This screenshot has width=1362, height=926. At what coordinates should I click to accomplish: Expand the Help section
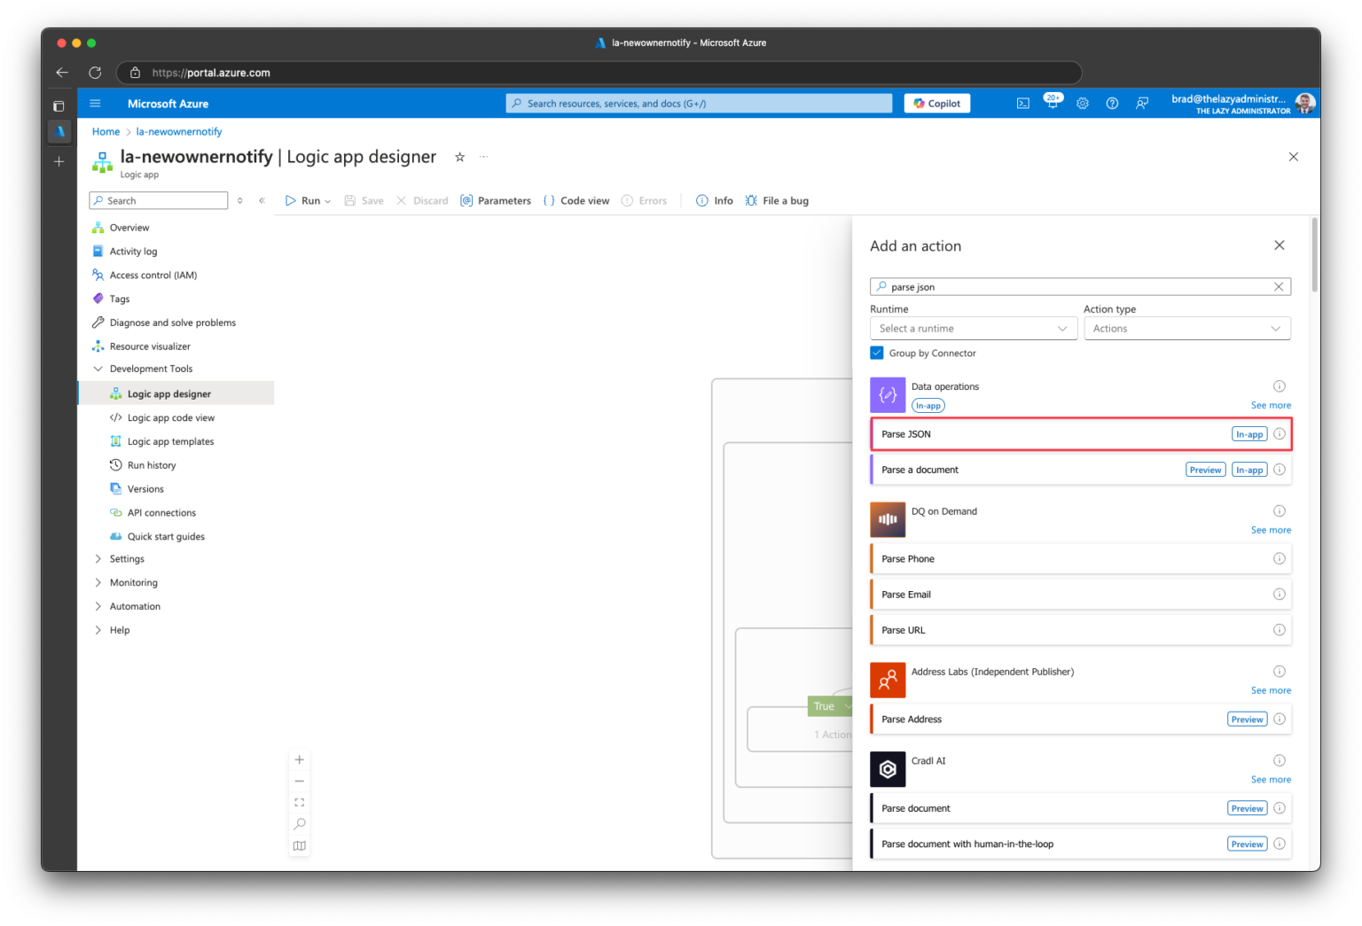tap(98, 631)
